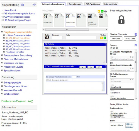Open Variablen-Übersicht
This screenshot has height=131, width=139.
[13, 90]
